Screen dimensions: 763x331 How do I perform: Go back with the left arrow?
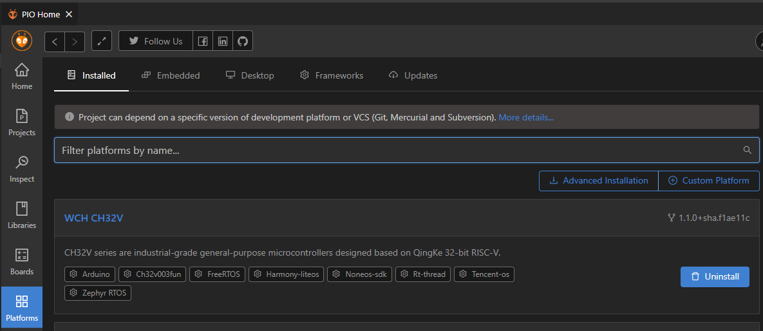click(55, 41)
